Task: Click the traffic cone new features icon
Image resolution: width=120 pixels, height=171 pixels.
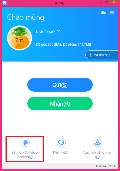Action: click(x=97, y=142)
